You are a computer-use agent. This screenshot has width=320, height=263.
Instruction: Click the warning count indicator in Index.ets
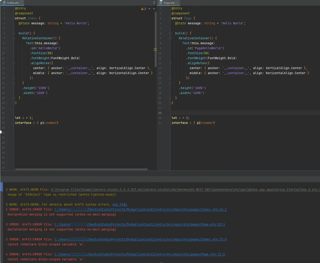click(143, 9)
